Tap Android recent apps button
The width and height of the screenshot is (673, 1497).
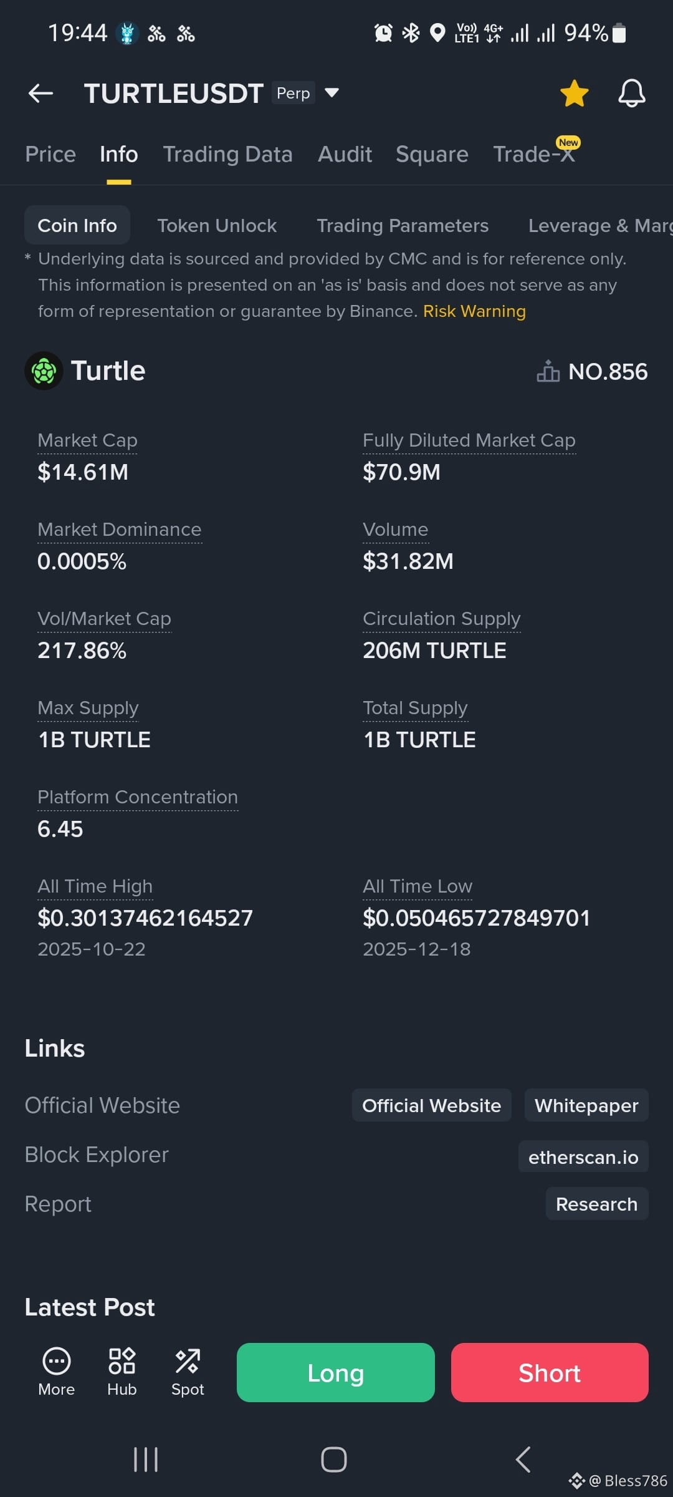(146, 1460)
